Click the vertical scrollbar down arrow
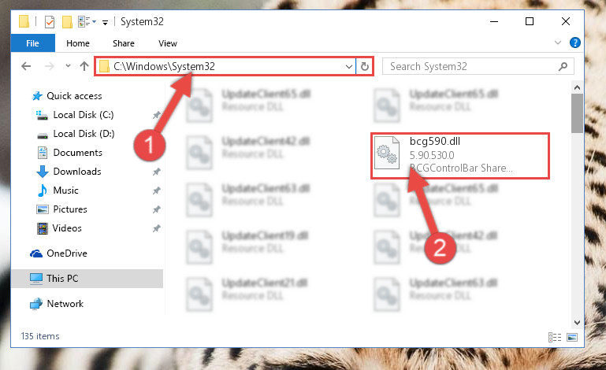606x370 pixels. (x=577, y=322)
